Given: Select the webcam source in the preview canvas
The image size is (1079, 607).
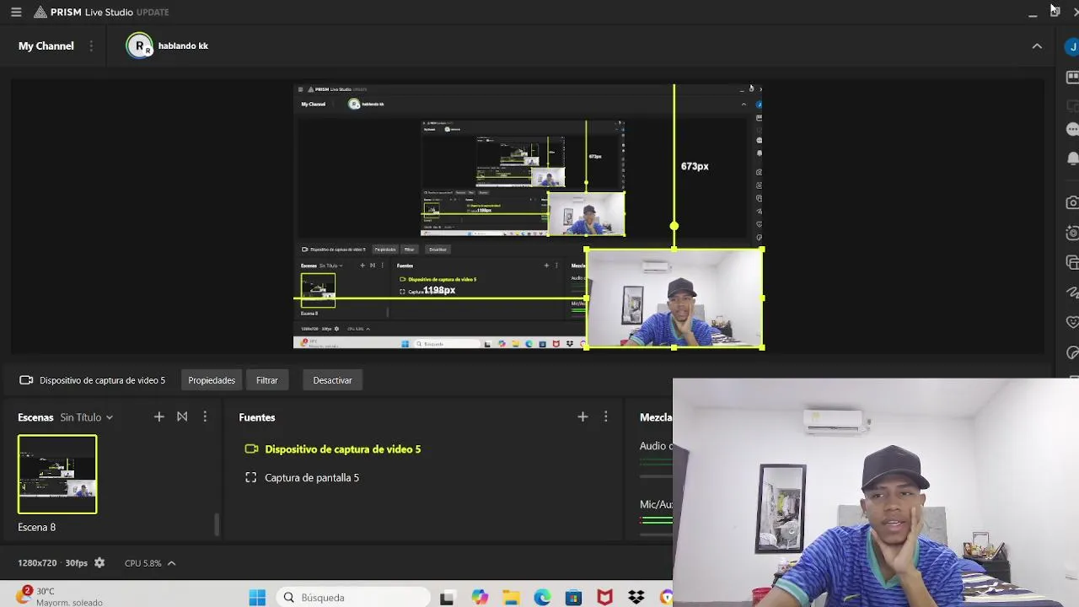Looking at the screenshot, I should click(674, 298).
